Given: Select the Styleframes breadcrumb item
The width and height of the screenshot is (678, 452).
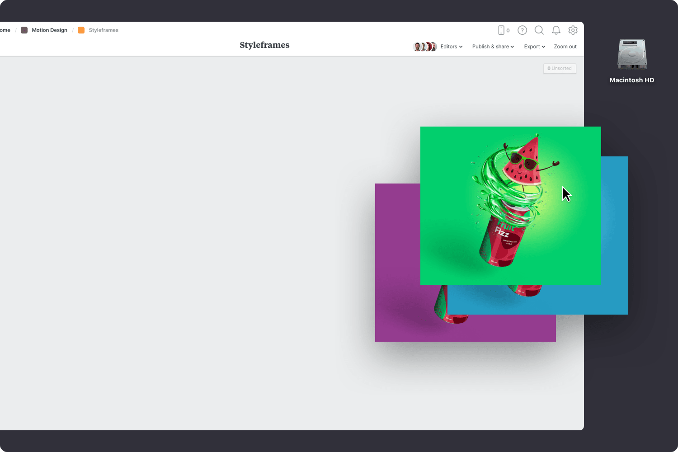Looking at the screenshot, I should [104, 30].
